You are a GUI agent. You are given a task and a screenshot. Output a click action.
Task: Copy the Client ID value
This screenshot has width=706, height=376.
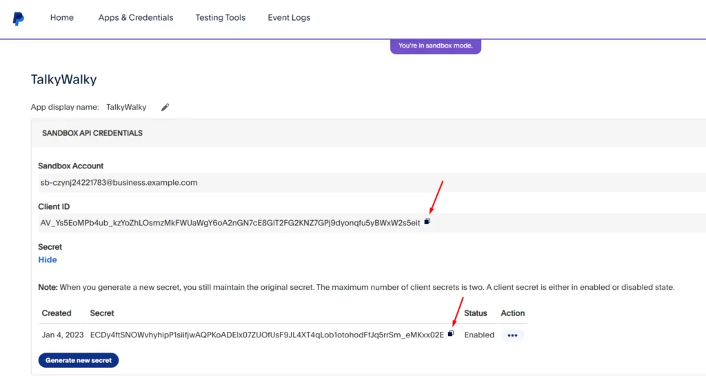click(x=427, y=221)
